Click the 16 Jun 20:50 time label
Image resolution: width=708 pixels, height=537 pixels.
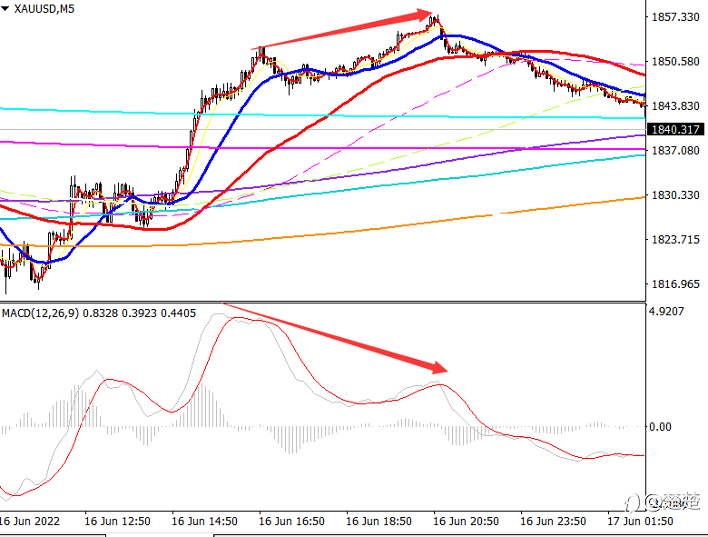click(466, 522)
